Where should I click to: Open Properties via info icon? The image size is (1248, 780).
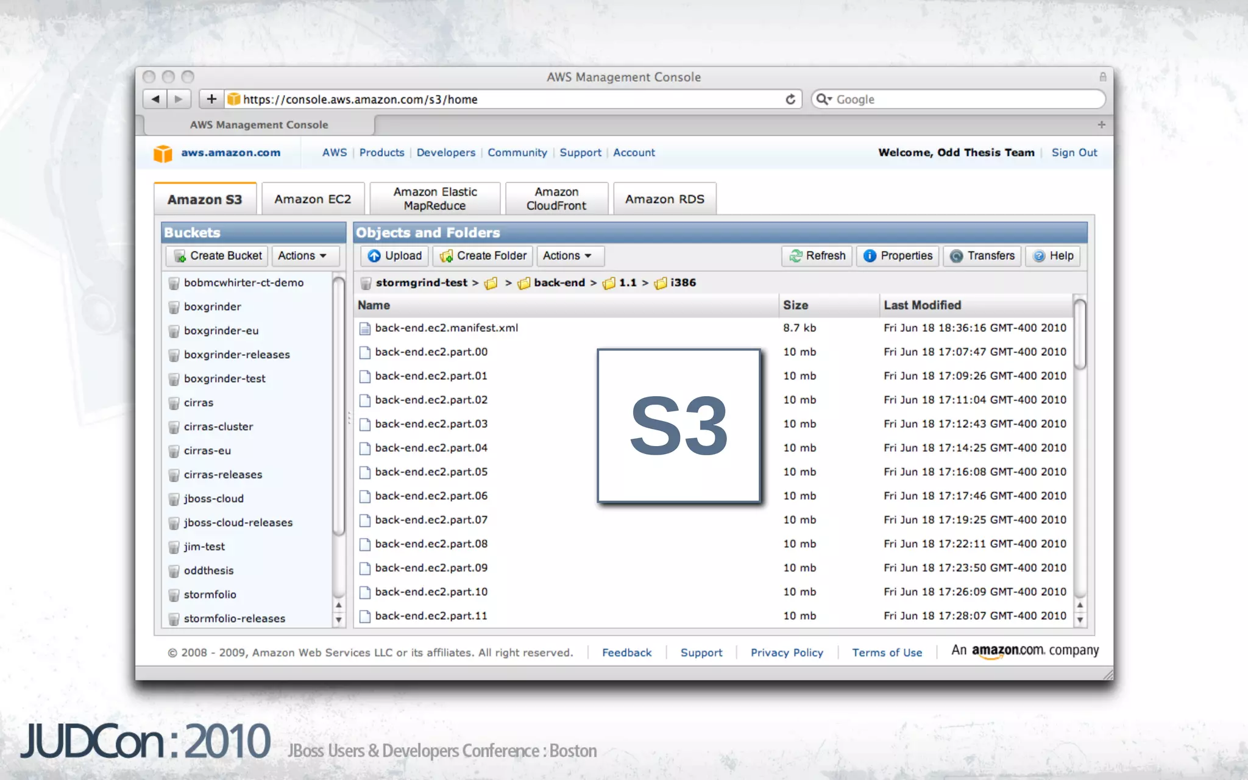(870, 256)
